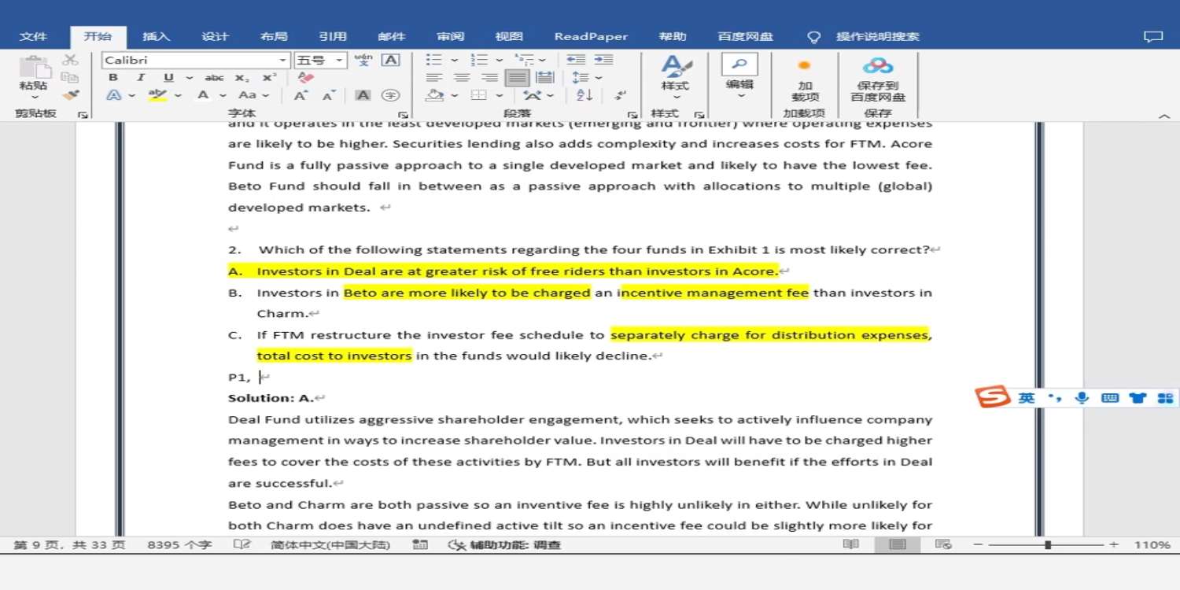1180x590 pixels.
Task: Expand the bullet list style dropdown arrow
Action: 454,60
